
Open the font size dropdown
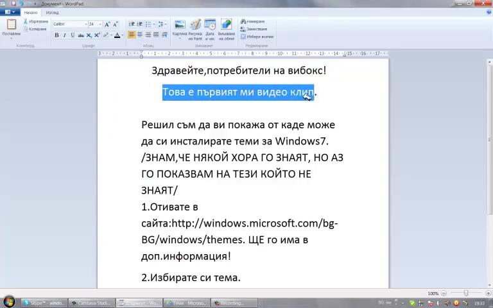99,24
